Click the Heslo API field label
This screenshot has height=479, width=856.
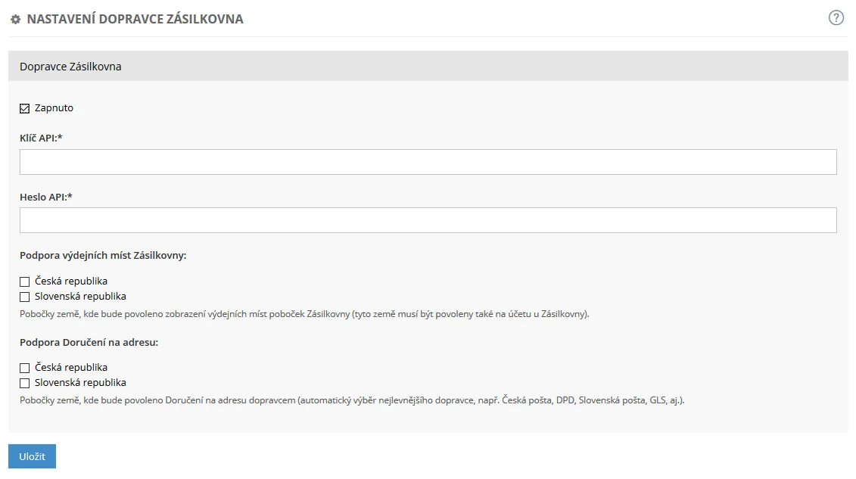46,197
